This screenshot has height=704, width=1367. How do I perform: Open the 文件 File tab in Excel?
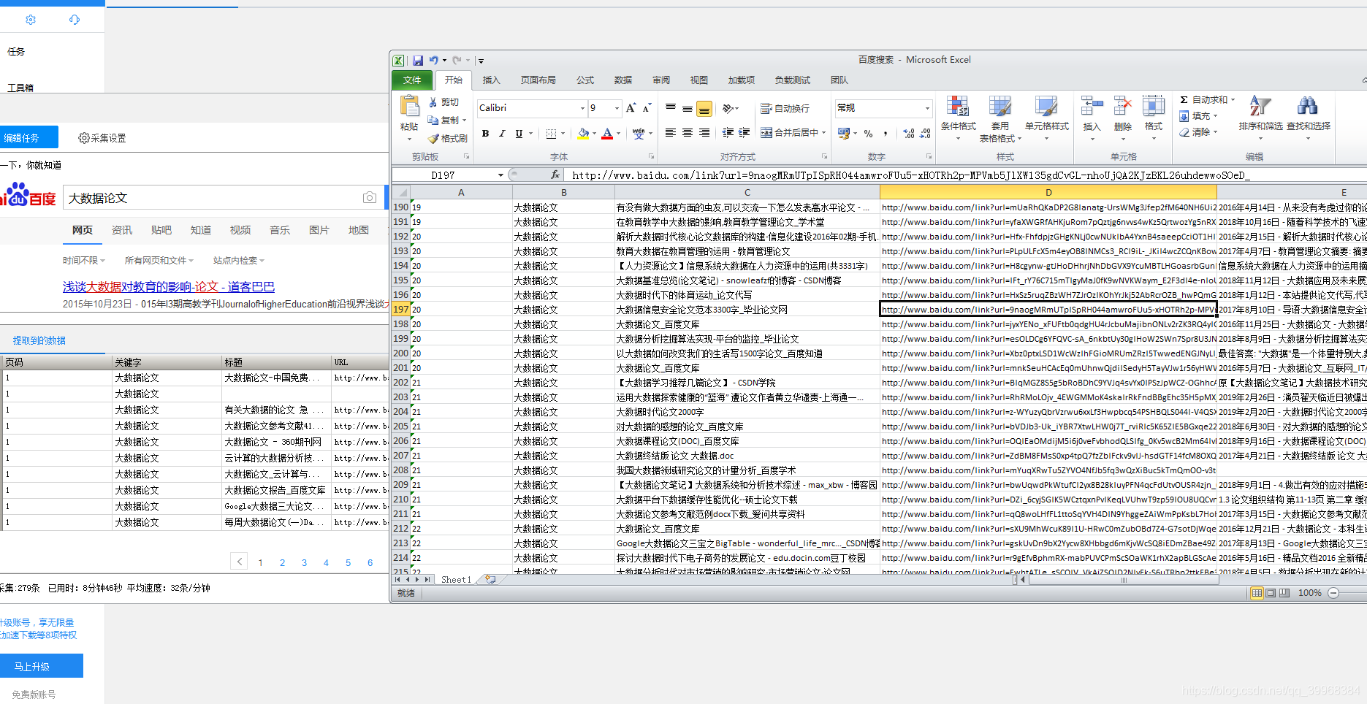point(412,80)
